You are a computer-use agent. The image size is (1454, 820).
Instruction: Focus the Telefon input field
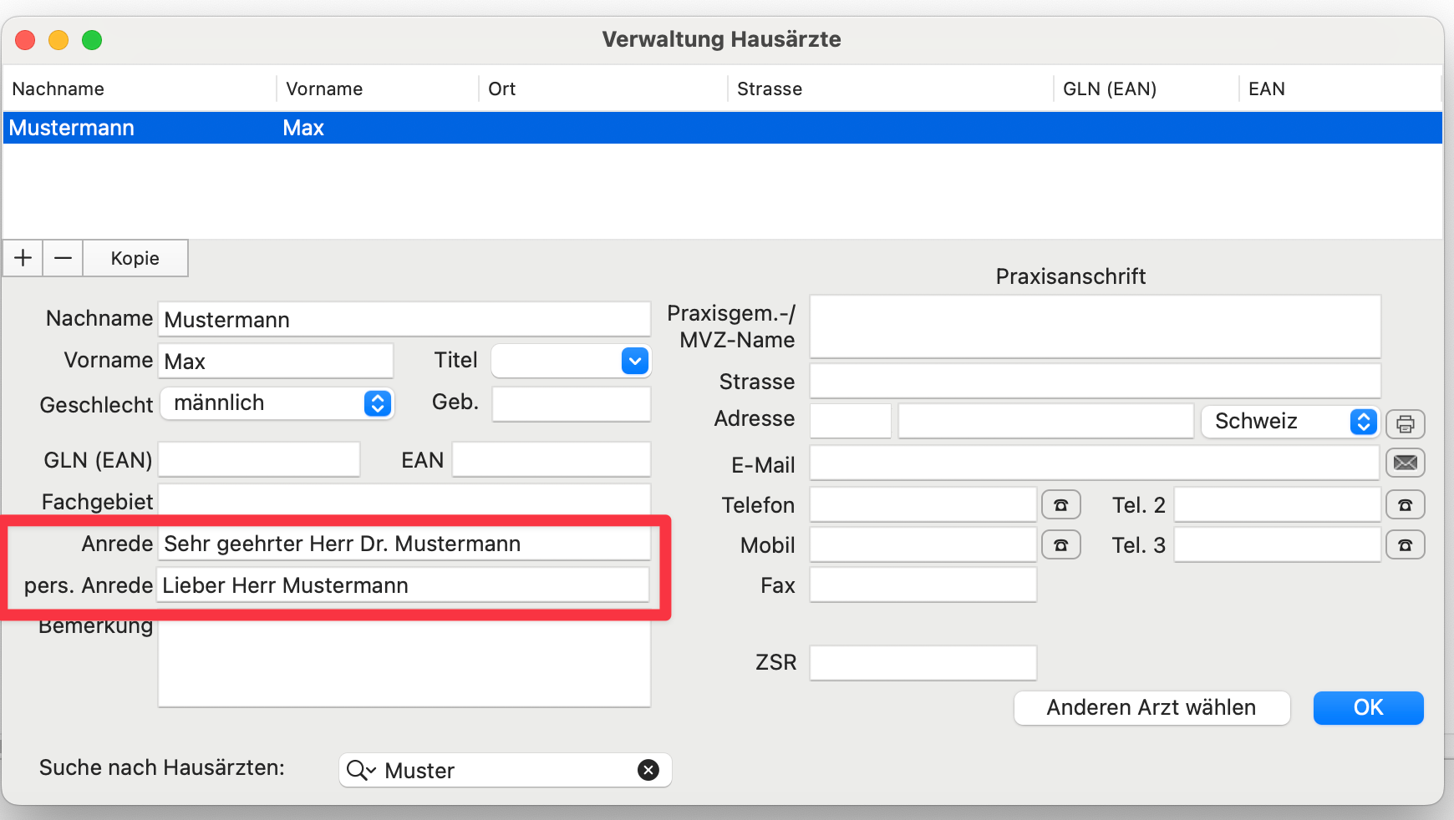(x=923, y=504)
